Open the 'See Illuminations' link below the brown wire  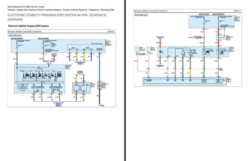click(160, 66)
